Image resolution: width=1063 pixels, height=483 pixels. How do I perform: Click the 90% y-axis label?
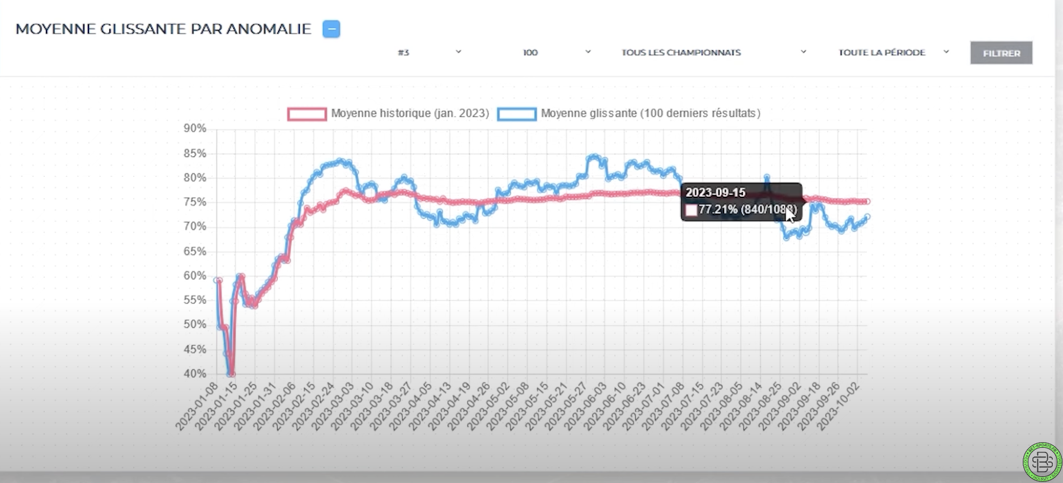195,129
